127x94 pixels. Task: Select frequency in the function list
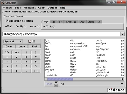click(101, 61)
